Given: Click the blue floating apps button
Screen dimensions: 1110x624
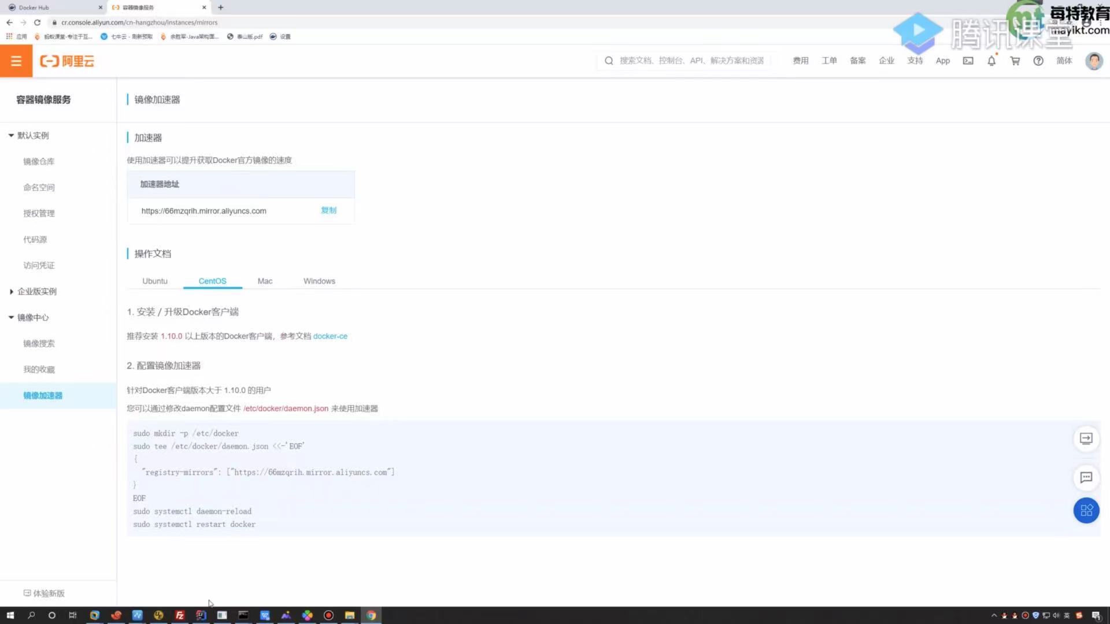Looking at the screenshot, I should pos(1086,511).
